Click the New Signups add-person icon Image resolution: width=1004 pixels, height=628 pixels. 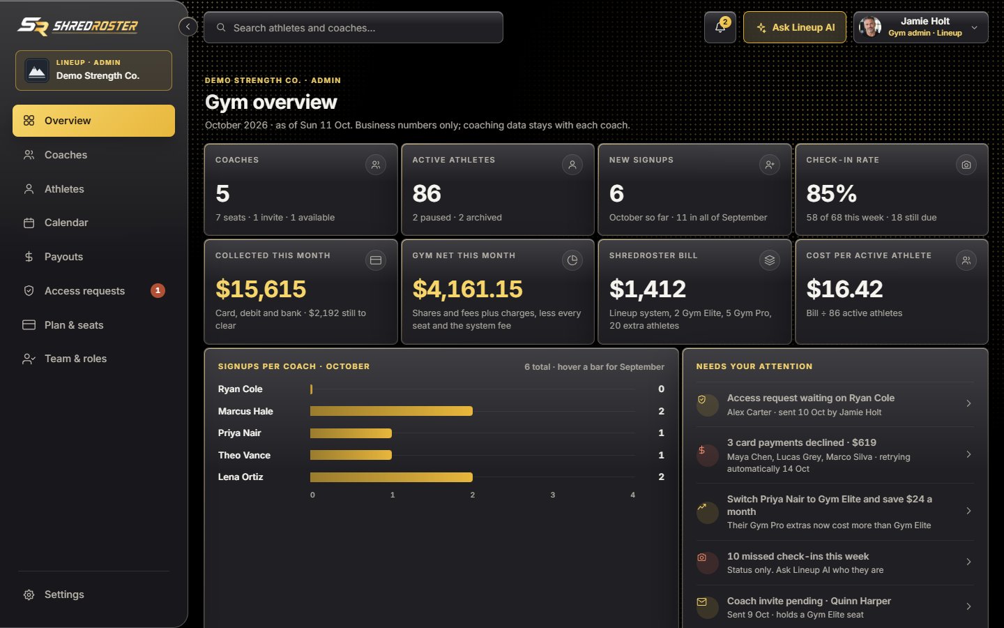[770, 165]
